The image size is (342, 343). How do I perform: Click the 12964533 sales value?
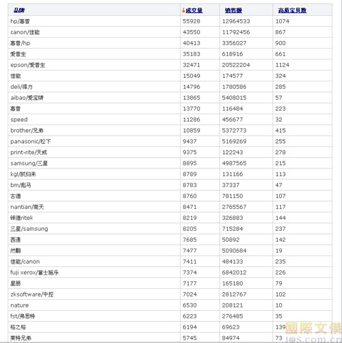pyautogui.click(x=236, y=21)
